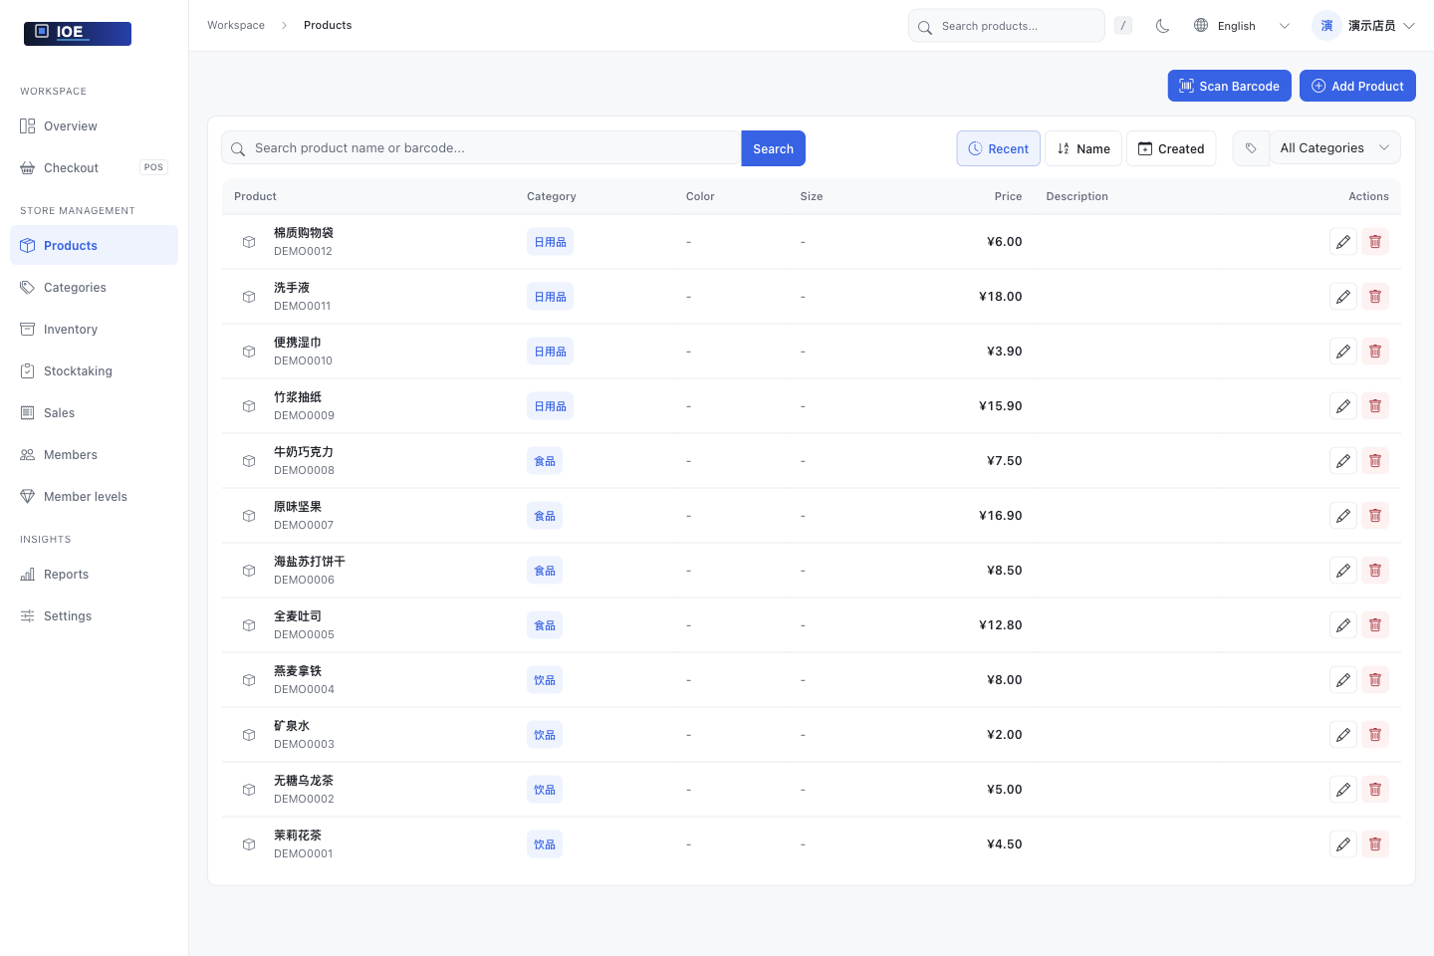Click the tag icon beside All Categories
The height and width of the screenshot is (956, 1434).
(x=1251, y=148)
